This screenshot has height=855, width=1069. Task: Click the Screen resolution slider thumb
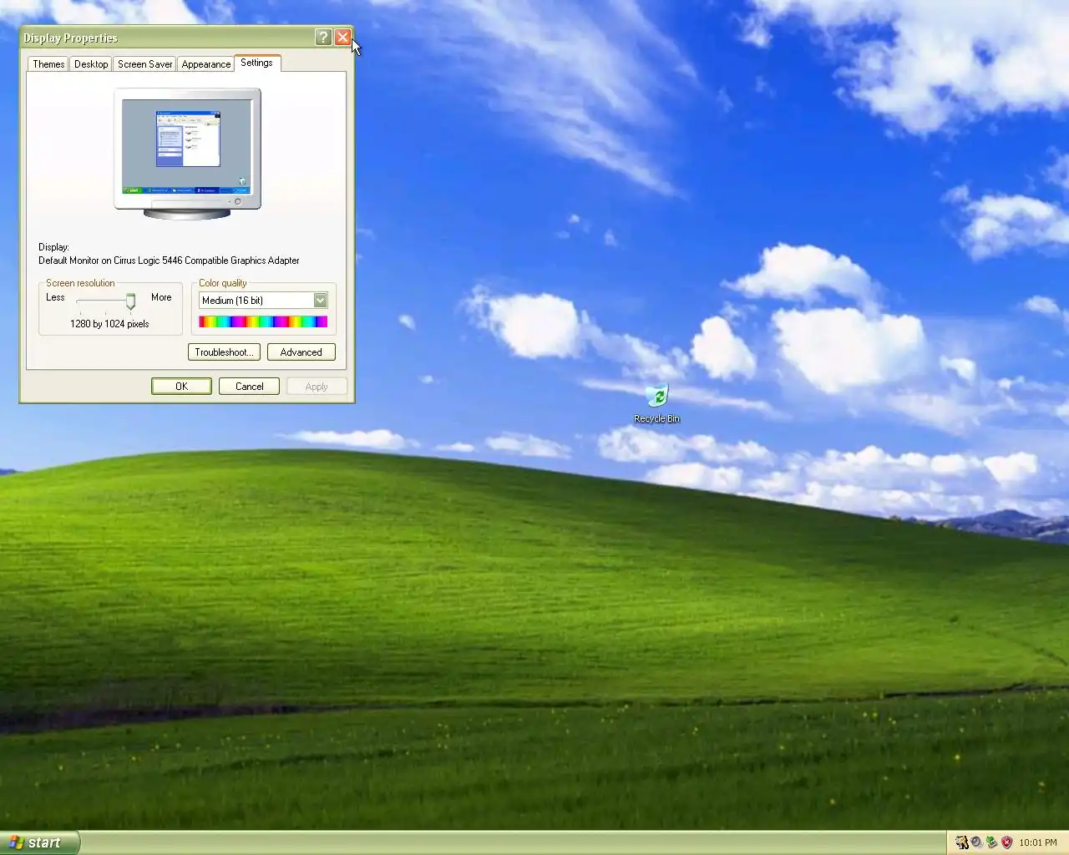[x=130, y=301]
